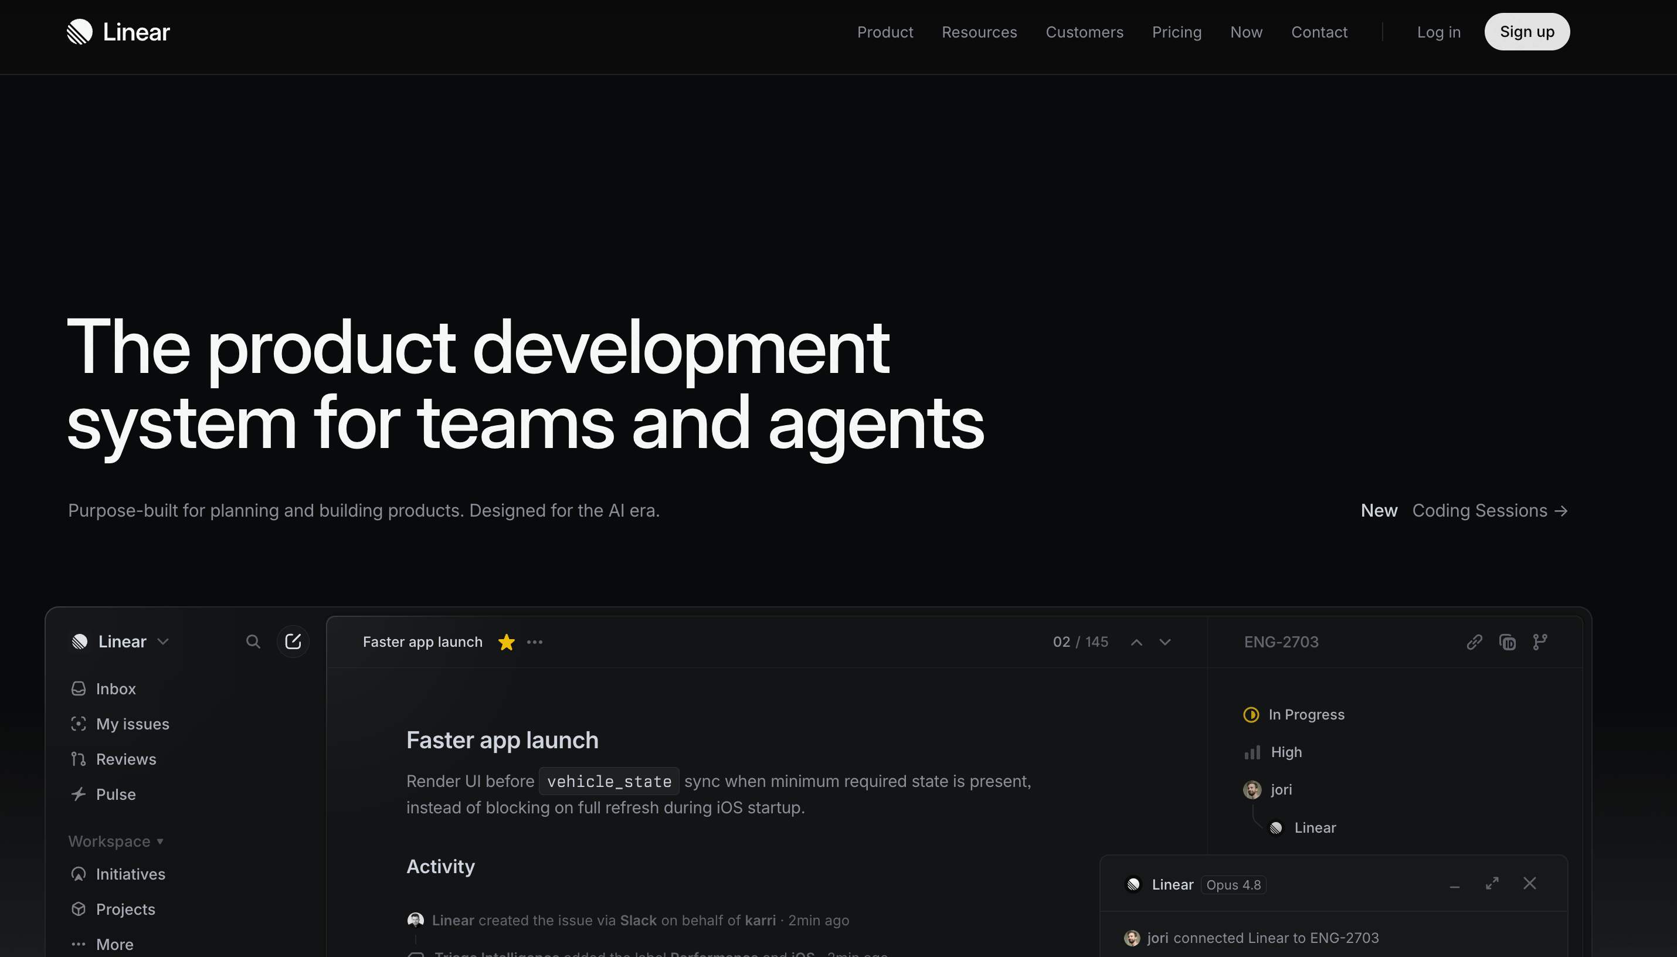The width and height of the screenshot is (1677, 957).
Task: Open the Pricing page
Action: click(x=1176, y=32)
